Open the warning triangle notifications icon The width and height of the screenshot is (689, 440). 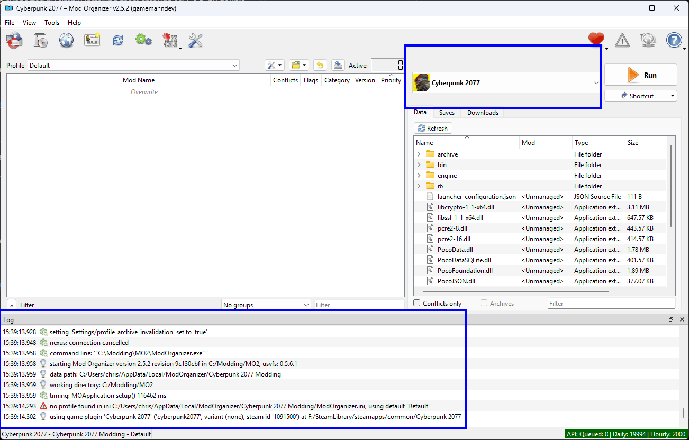pyautogui.click(x=622, y=40)
